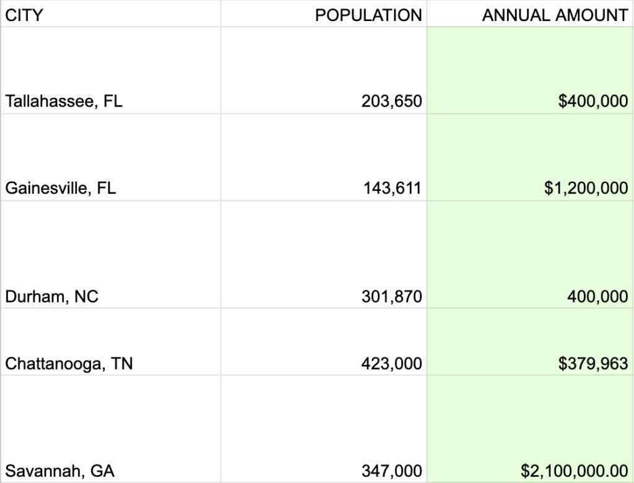Click the 143,611 population cell

pos(393,188)
